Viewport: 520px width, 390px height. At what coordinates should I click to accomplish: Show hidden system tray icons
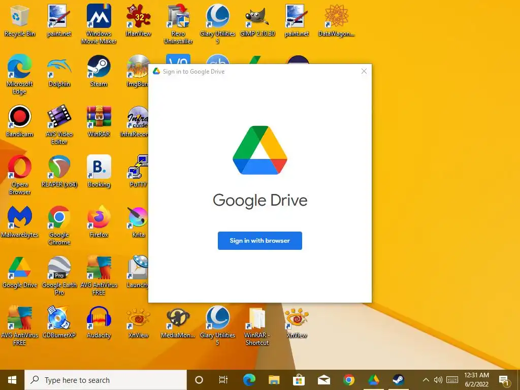pyautogui.click(x=426, y=380)
